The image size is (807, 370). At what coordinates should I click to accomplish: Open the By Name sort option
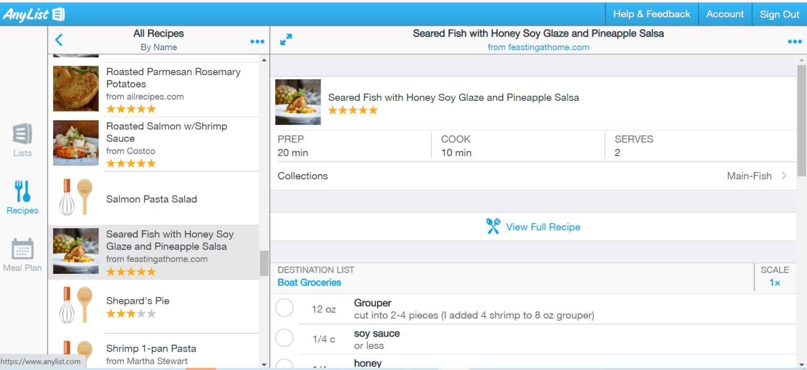coord(159,47)
